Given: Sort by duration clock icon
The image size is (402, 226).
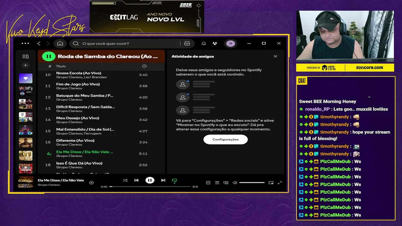Looking at the screenshot, I should pyautogui.click(x=144, y=66).
